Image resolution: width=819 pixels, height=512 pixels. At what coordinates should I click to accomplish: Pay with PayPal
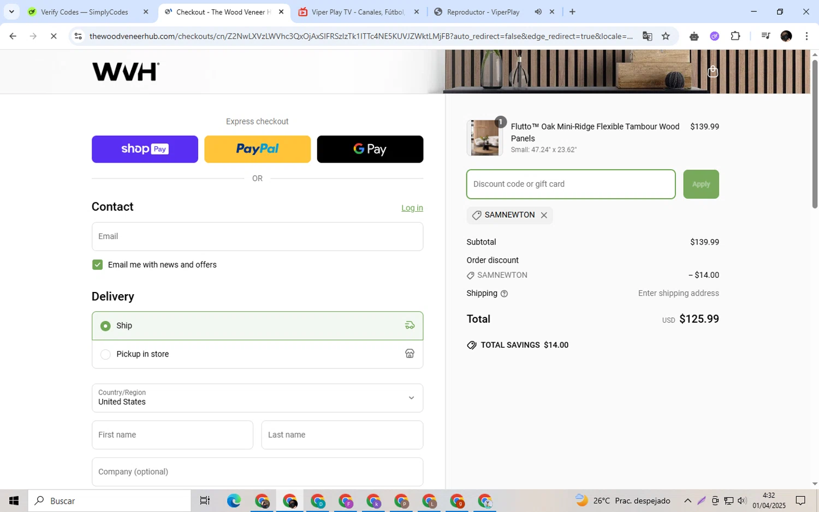point(257,149)
